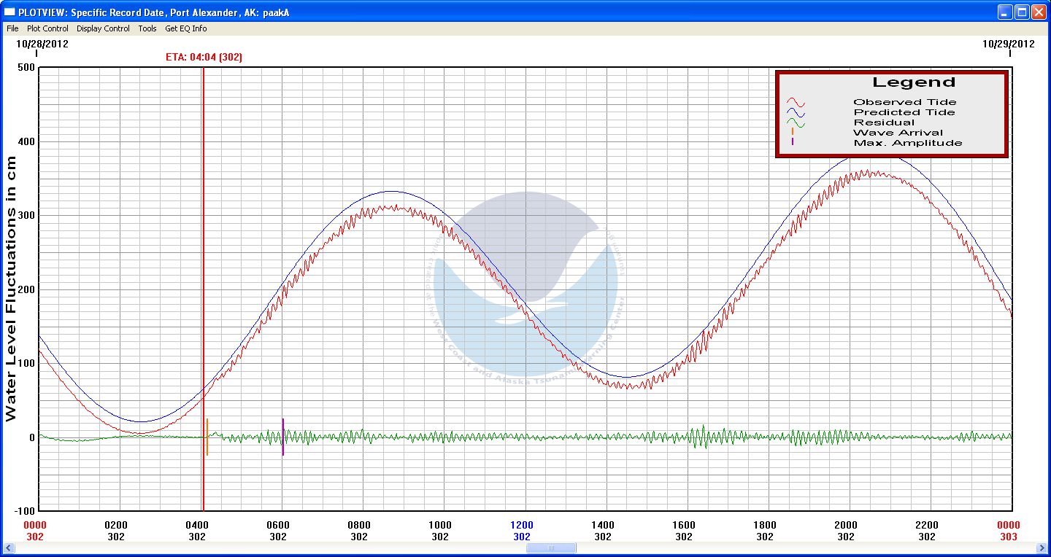Select the orange wave arrival marker on the plot

pyautogui.click(x=207, y=437)
